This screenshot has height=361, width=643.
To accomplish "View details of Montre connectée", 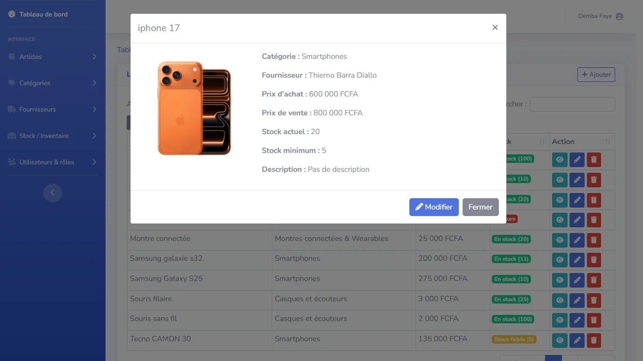I will pyautogui.click(x=560, y=240).
